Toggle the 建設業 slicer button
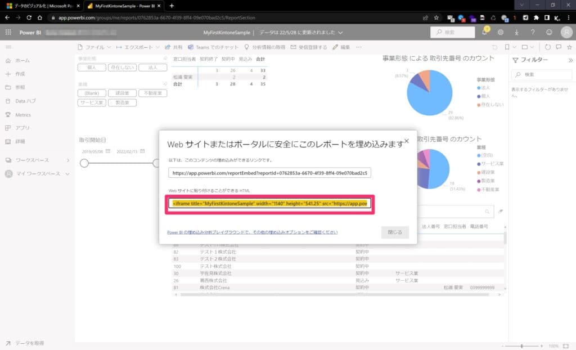 [x=122, y=93]
